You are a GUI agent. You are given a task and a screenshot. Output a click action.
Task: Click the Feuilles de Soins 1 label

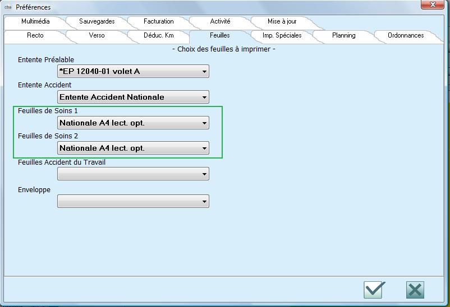(x=48, y=111)
